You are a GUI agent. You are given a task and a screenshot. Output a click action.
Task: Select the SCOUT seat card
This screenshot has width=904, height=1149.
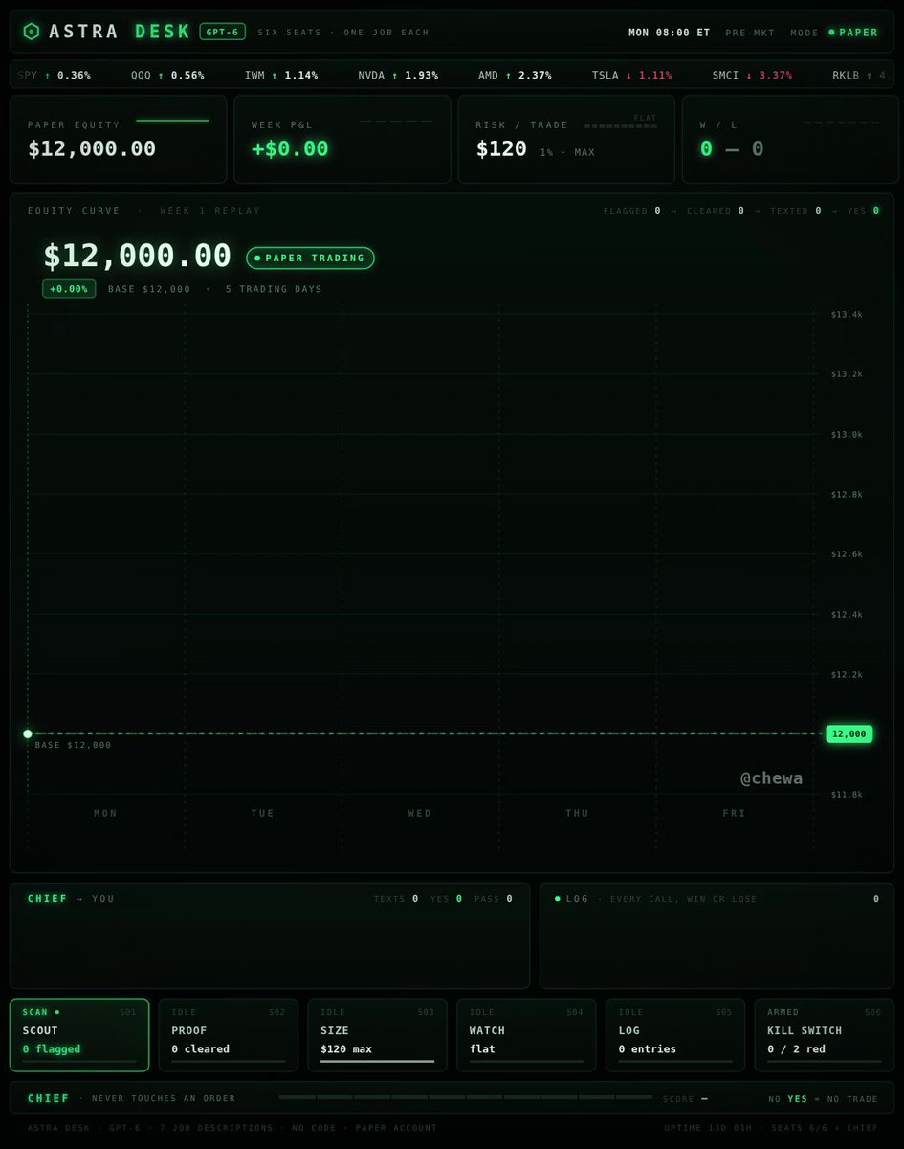point(79,1035)
